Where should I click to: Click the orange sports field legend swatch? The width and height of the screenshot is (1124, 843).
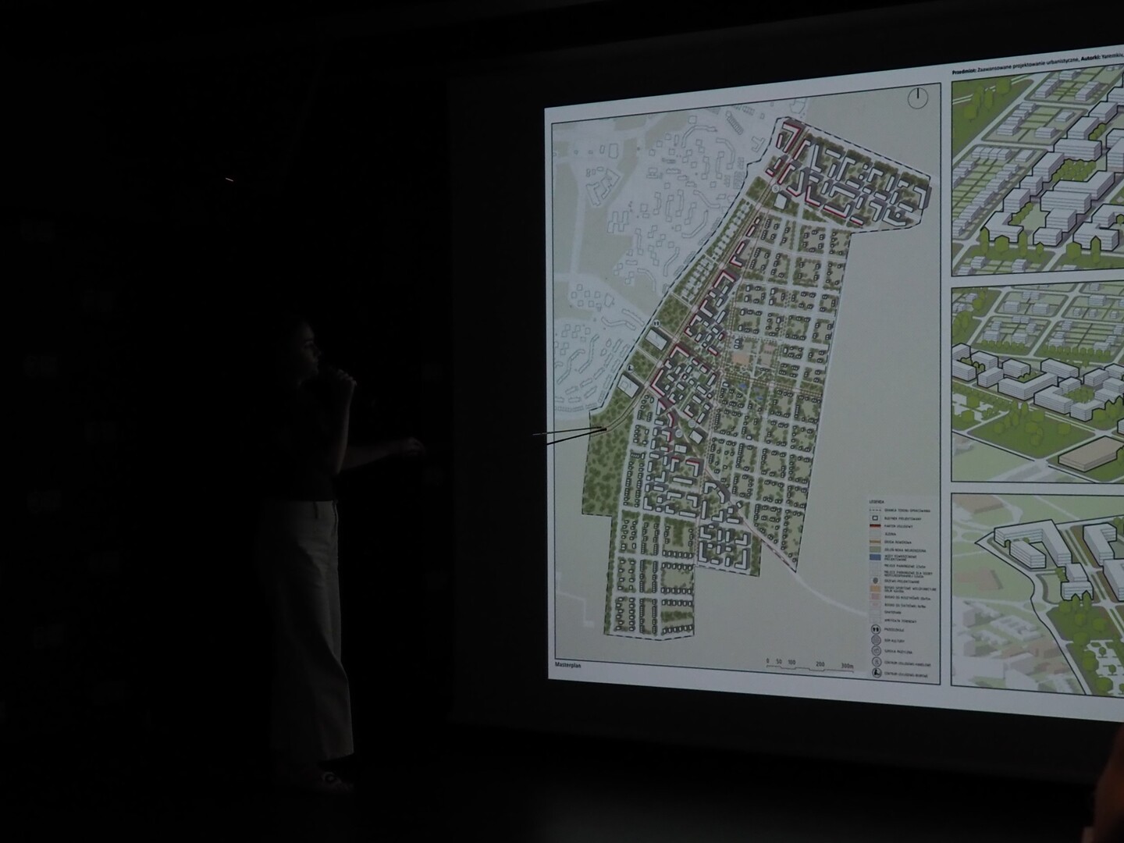[876, 589]
